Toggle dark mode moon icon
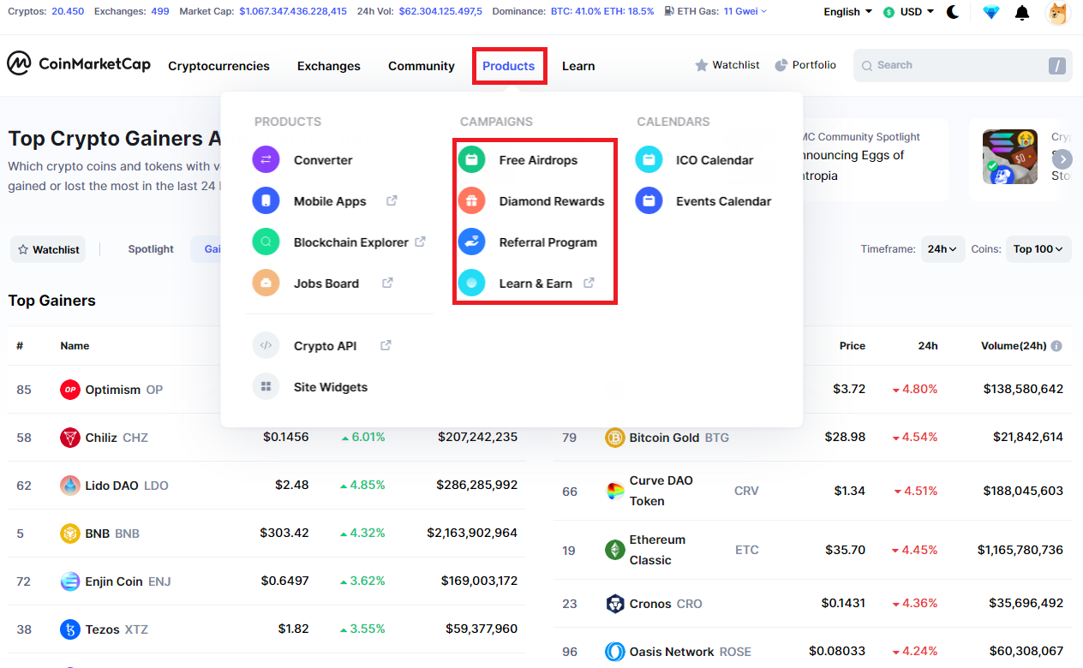The height and width of the screenshot is (668, 1083). (953, 12)
